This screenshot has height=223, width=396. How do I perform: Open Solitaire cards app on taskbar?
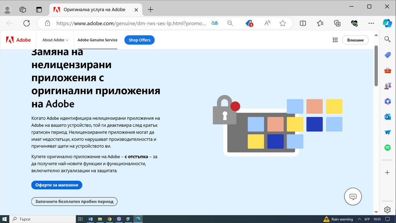(128, 219)
